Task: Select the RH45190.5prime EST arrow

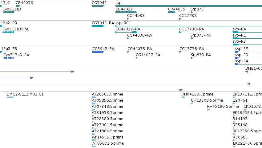Action: 208,110
